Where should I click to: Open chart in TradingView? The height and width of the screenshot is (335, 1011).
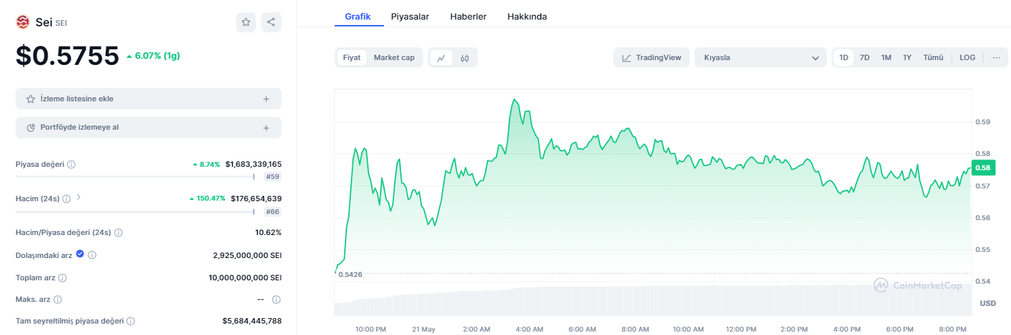pyautogui.click(x=651, y=57)
